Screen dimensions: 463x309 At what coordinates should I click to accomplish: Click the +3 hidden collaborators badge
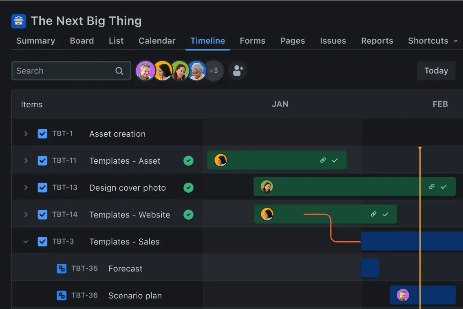(214, 70)
